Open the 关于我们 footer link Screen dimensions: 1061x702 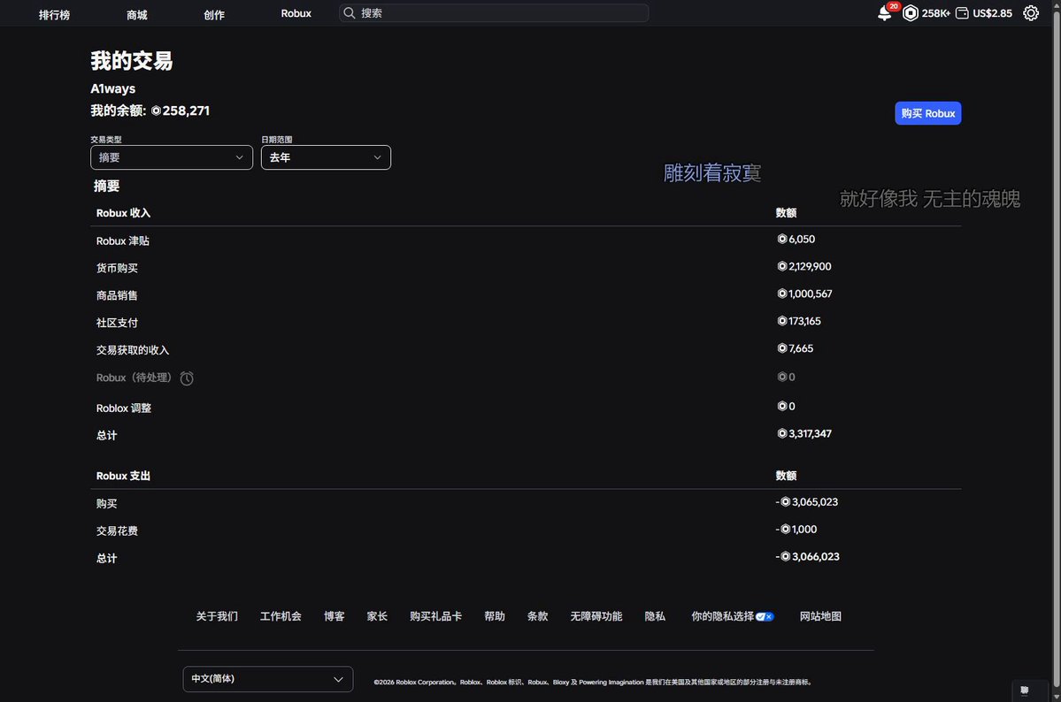click(x=217, y=616)
